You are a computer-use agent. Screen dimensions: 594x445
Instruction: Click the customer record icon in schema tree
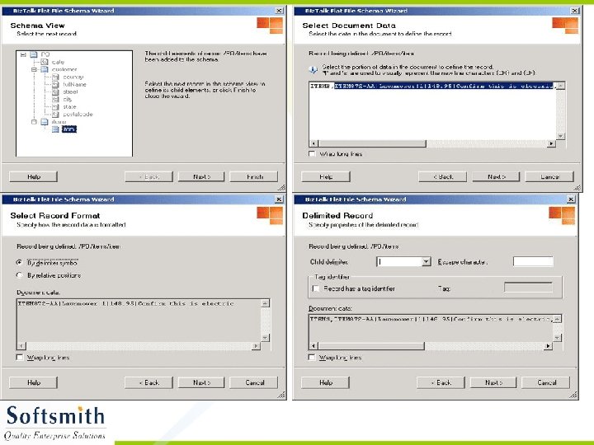45,69
